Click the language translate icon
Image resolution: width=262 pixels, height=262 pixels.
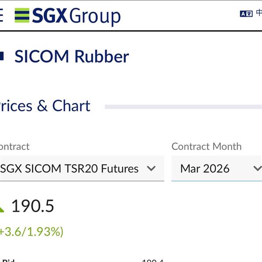pyautogui.click(x=246, y=14)
